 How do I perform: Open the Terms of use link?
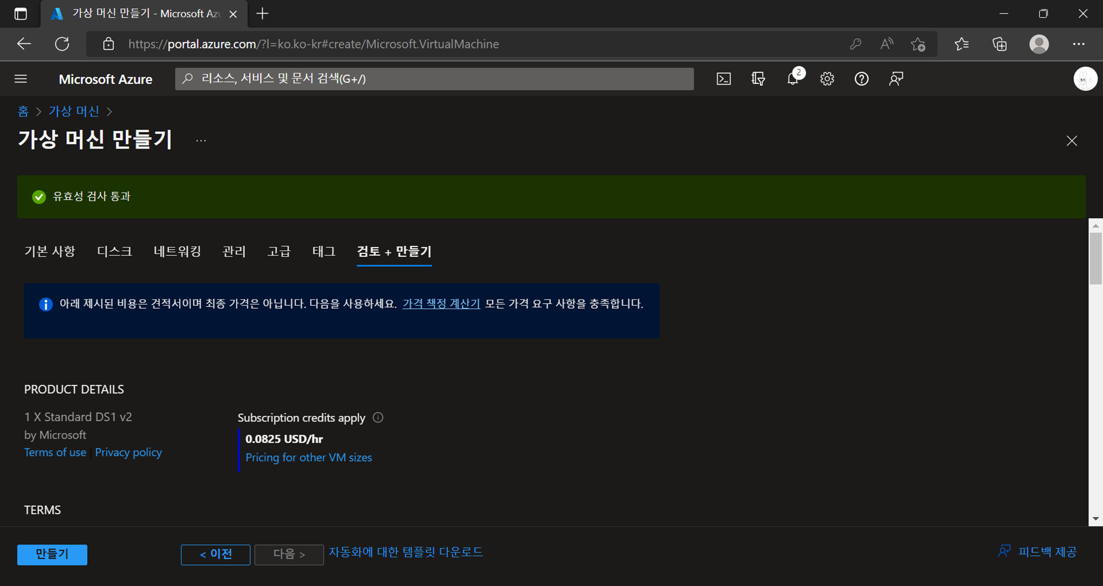(x=55, y=452)
